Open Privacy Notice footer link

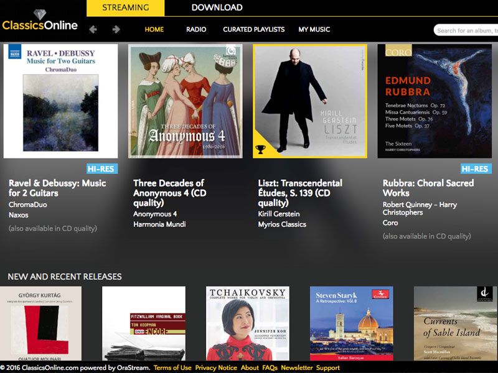point(216,368)
